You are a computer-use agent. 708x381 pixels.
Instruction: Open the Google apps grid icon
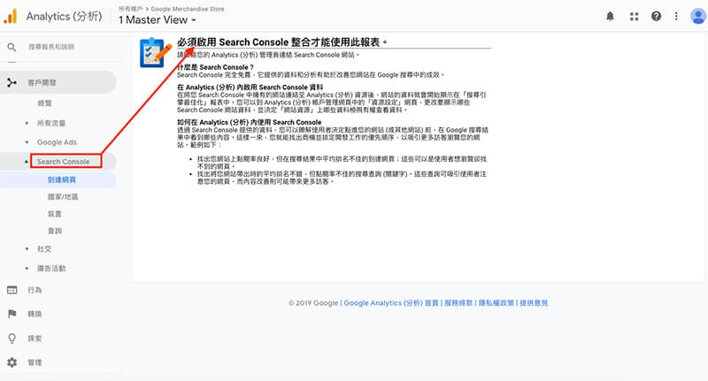click(x=634, y=17)
